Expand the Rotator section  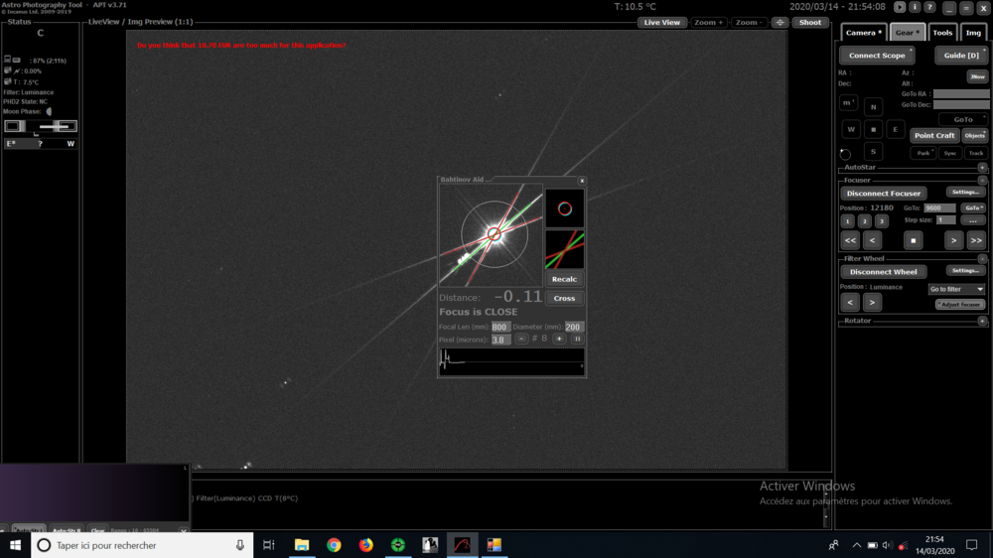(982, 321)
